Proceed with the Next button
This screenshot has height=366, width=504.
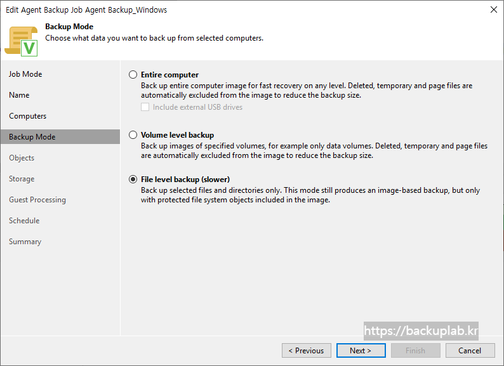tap(361, 351)
